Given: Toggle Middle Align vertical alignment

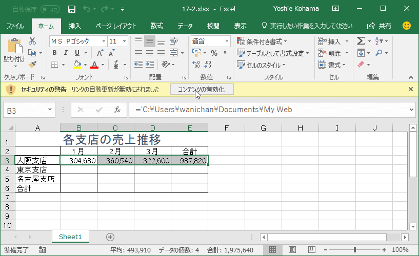Looking at the screenshot, I should click(150, 41).
